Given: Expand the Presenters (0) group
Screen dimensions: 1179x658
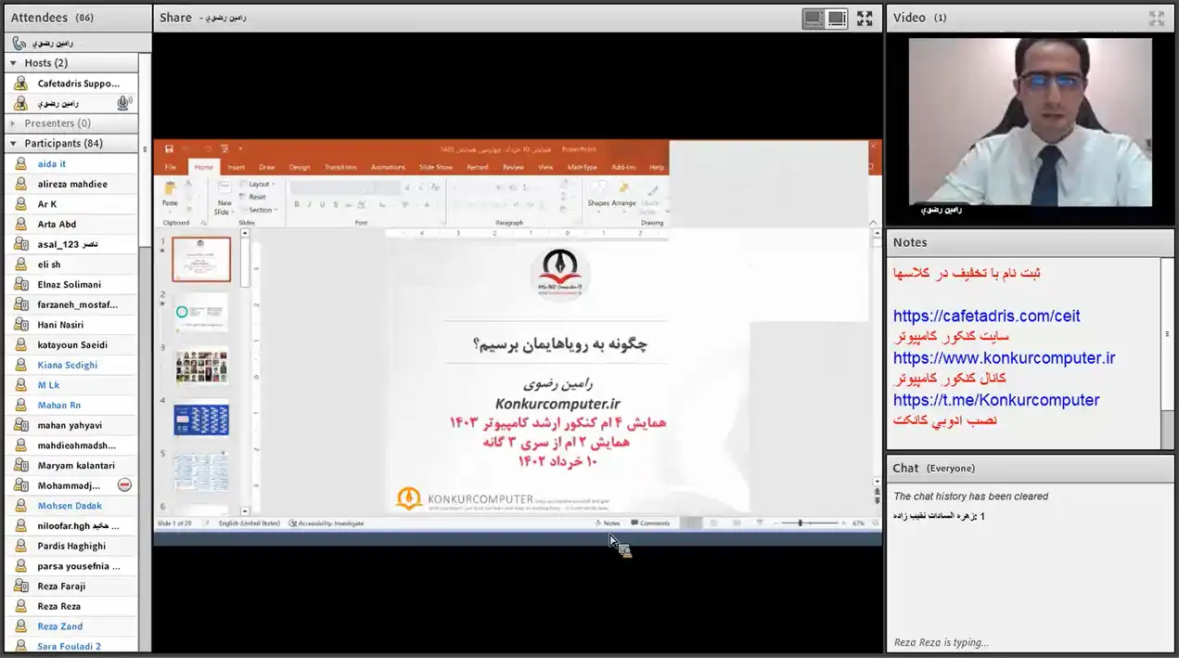Looking at the screenshot, I should (x=13, y=123).
